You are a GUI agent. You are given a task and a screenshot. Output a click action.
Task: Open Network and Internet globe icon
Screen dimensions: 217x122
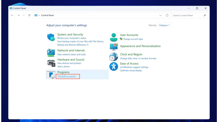click(x=51, y=53)
